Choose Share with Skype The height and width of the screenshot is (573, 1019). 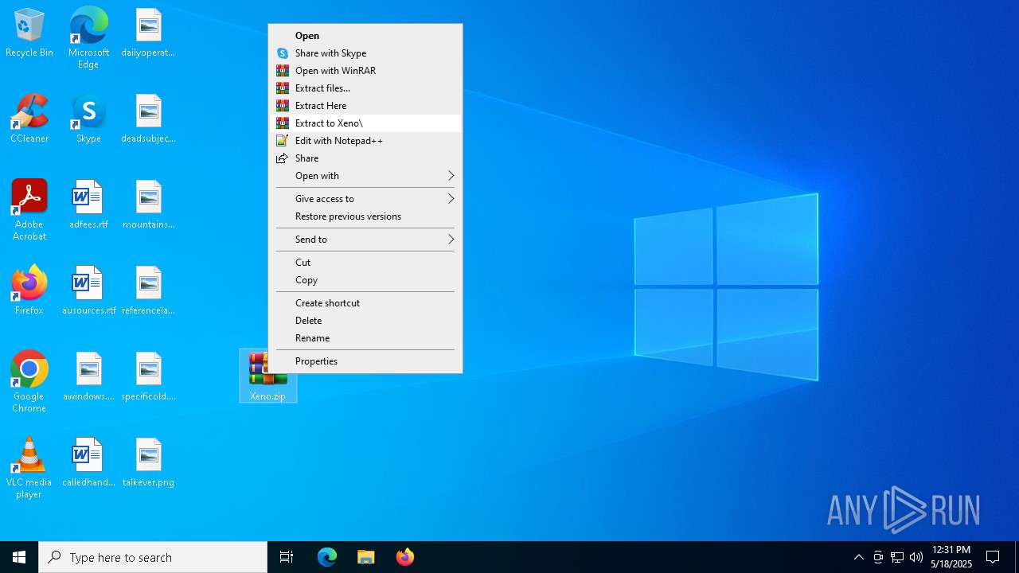[365, 53]
